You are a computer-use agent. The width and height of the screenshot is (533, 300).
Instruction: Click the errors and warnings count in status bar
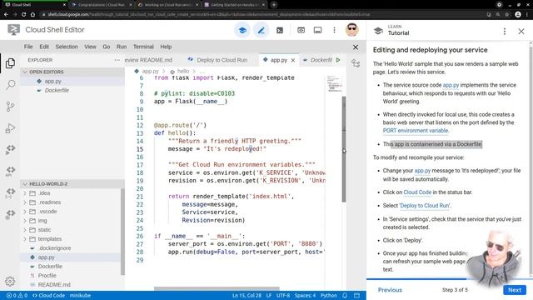[17, 295]
